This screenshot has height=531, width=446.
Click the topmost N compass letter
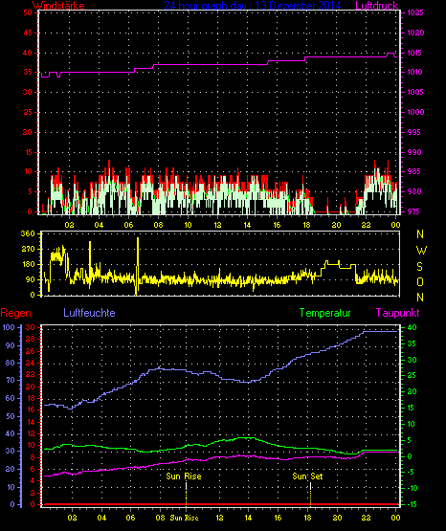pyautogui.click(x=420, y=234)
